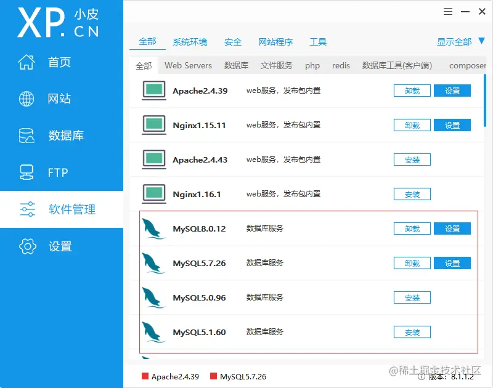Uninstall MySQL5.7.26 via 卸载
This screenshot has height=388, width=493.
412,263
